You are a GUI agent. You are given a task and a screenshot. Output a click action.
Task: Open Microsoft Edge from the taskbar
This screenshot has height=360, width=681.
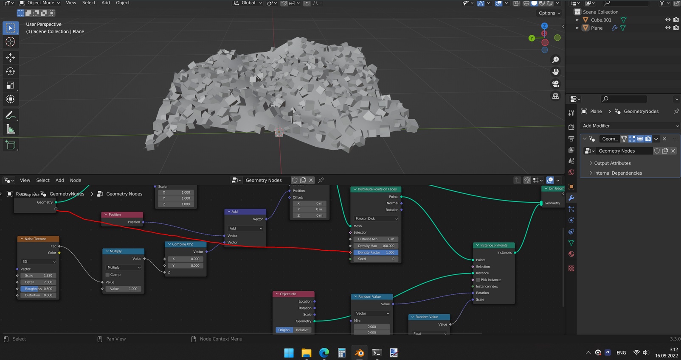point(324,353)
